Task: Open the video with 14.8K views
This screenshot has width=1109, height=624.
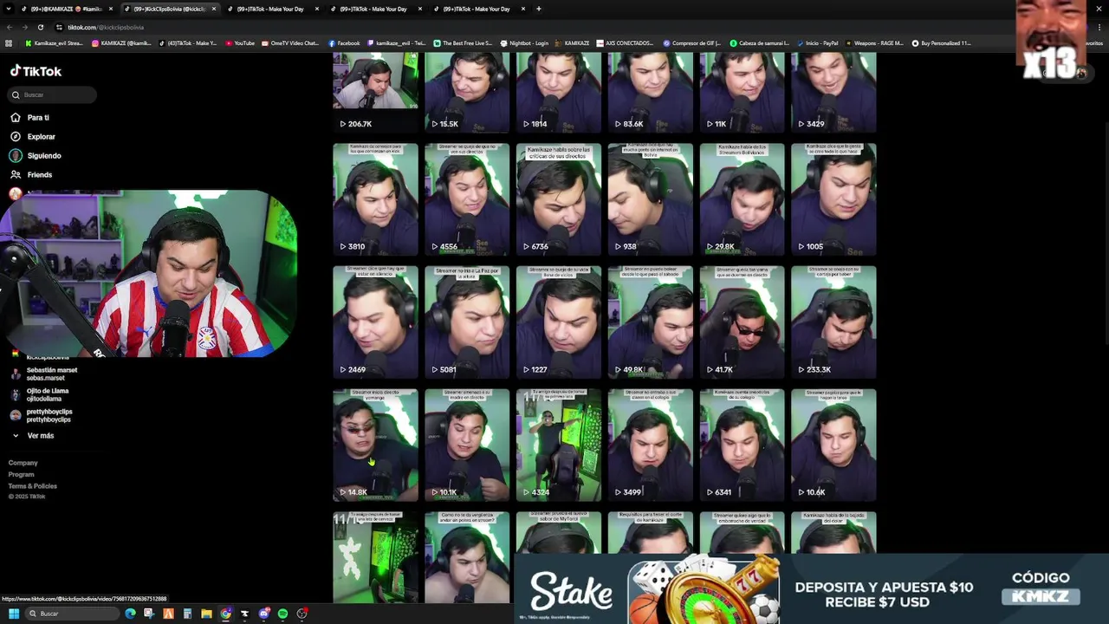Action: (375, 445)
